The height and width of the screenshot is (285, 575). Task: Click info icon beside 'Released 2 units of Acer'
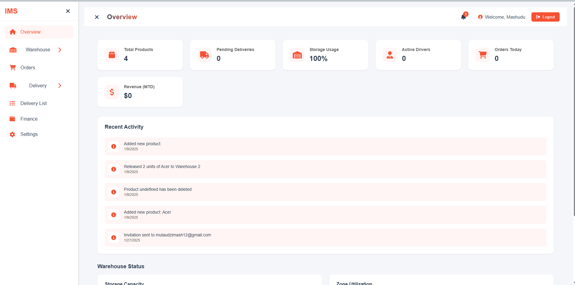(x=114, y=169)
